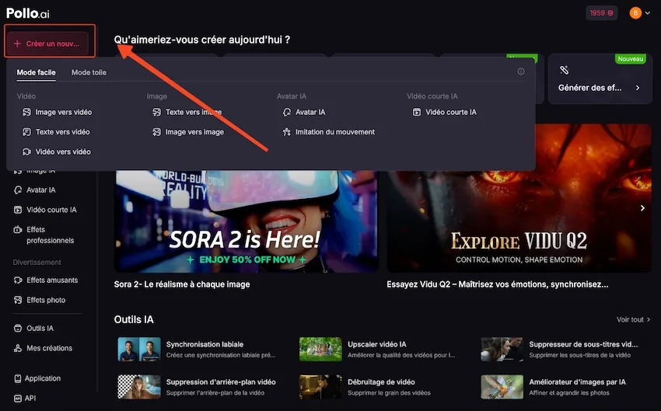Image resolution: width=661 pixels, height=411 pixels.
Task: Choose Image vers vidéo in the menu
Action: point(63,113)
